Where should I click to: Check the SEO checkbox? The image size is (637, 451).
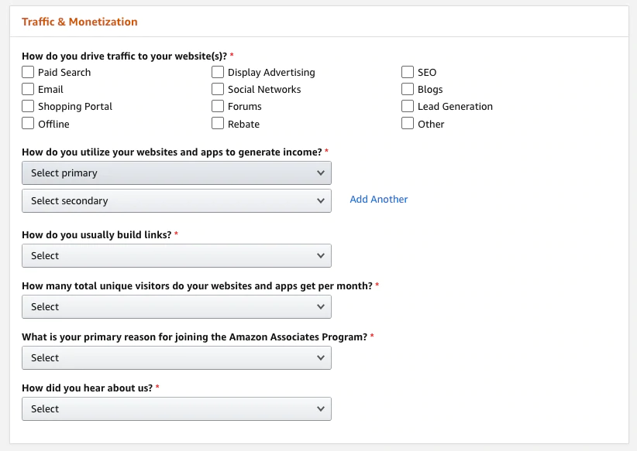point(408,72)
